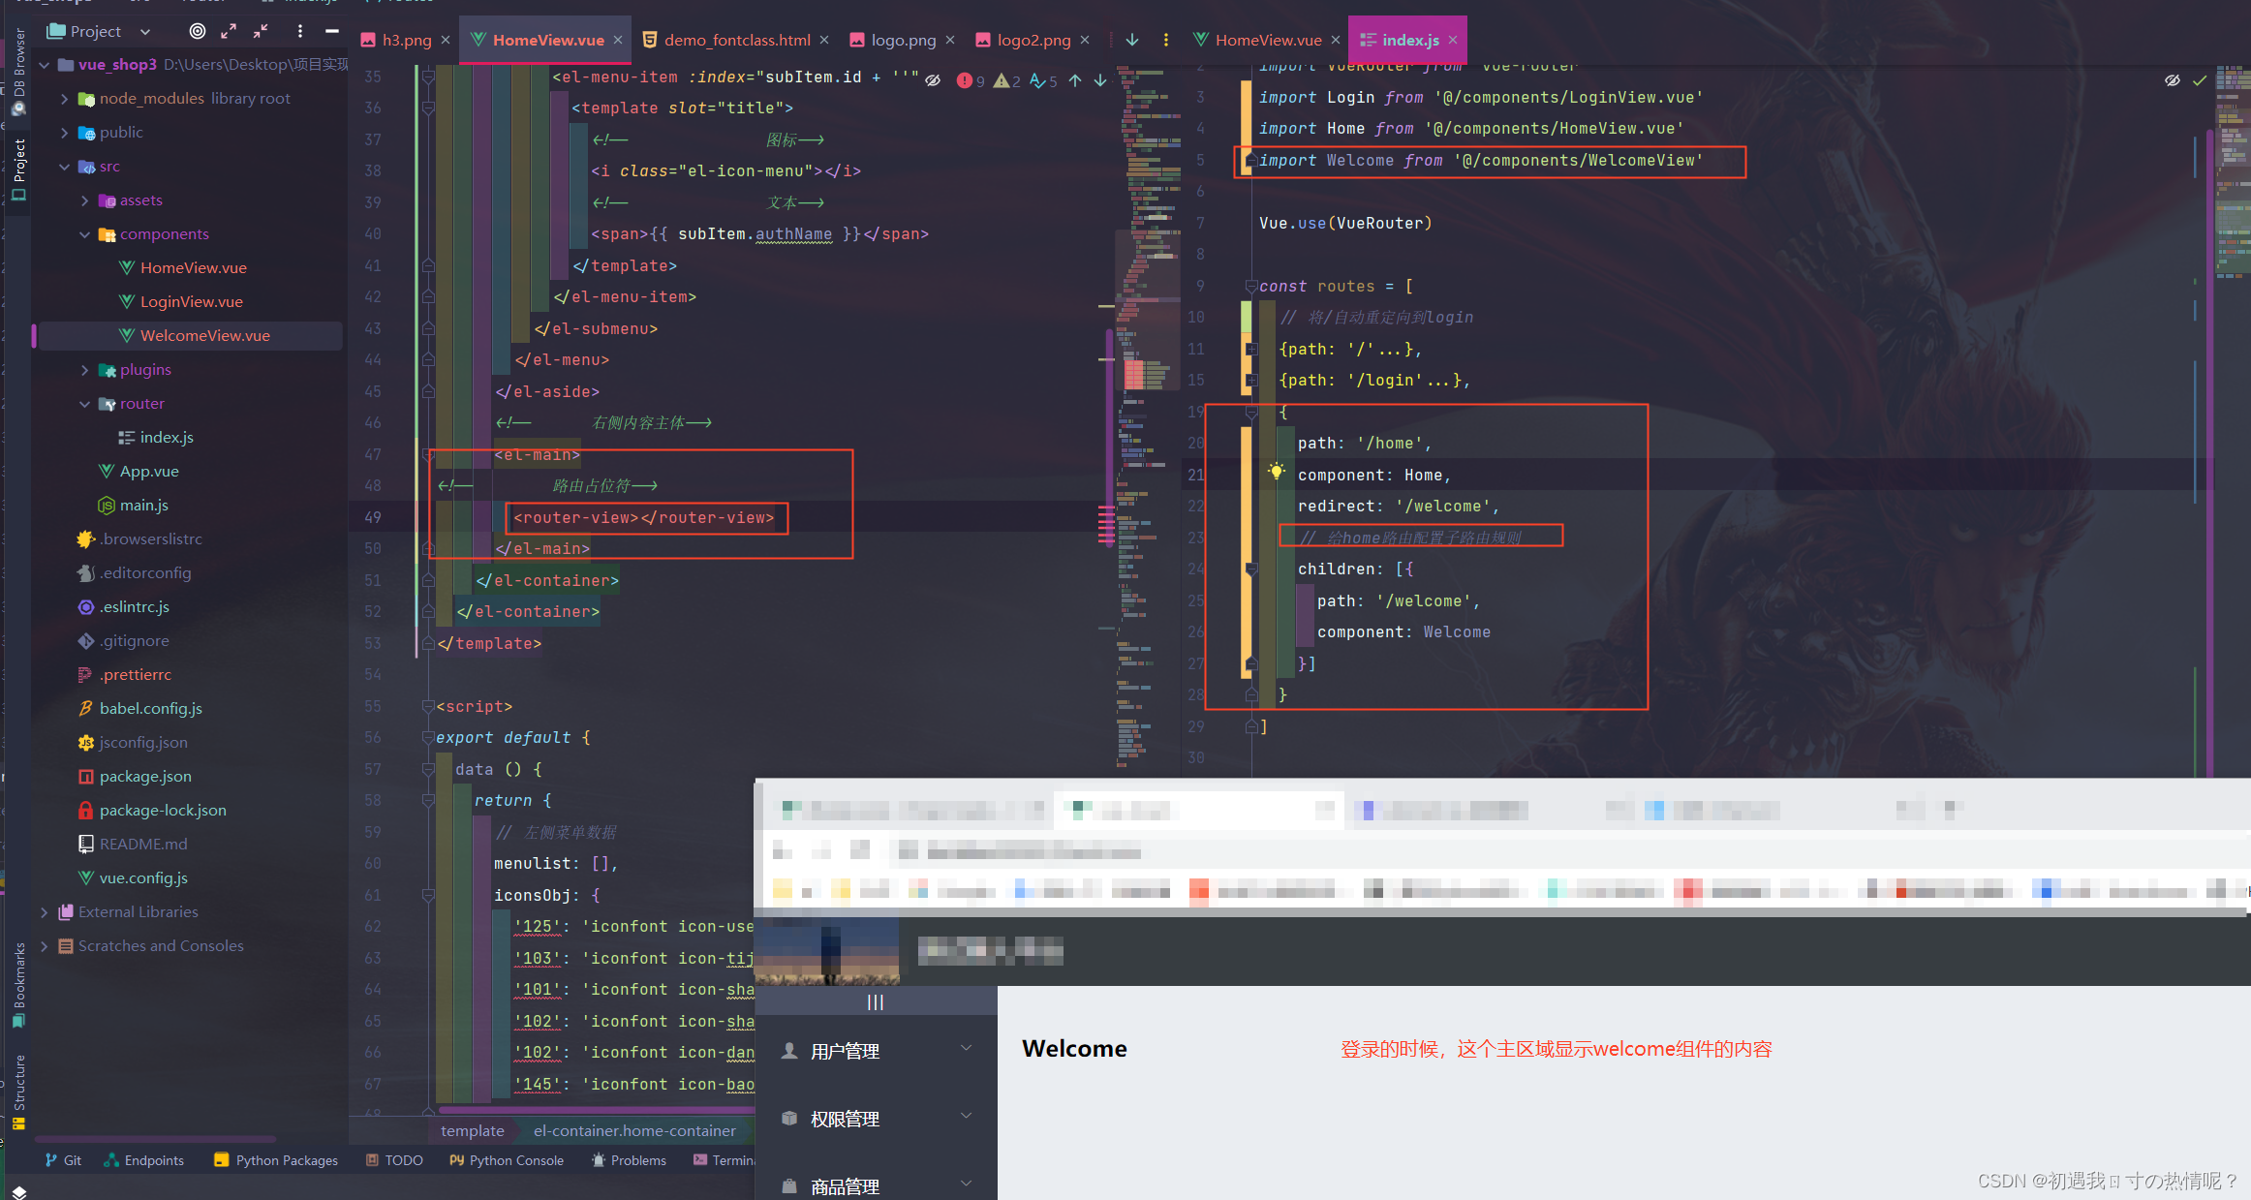Go to next highlighted error arrow
The image size is (2251, 1200).
point(1100,80)
